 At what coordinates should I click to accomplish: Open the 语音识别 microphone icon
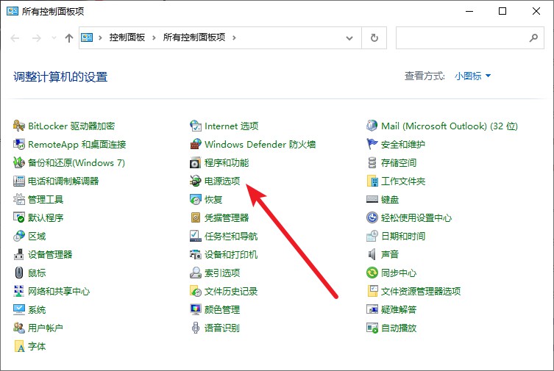[x=196, y=328]
